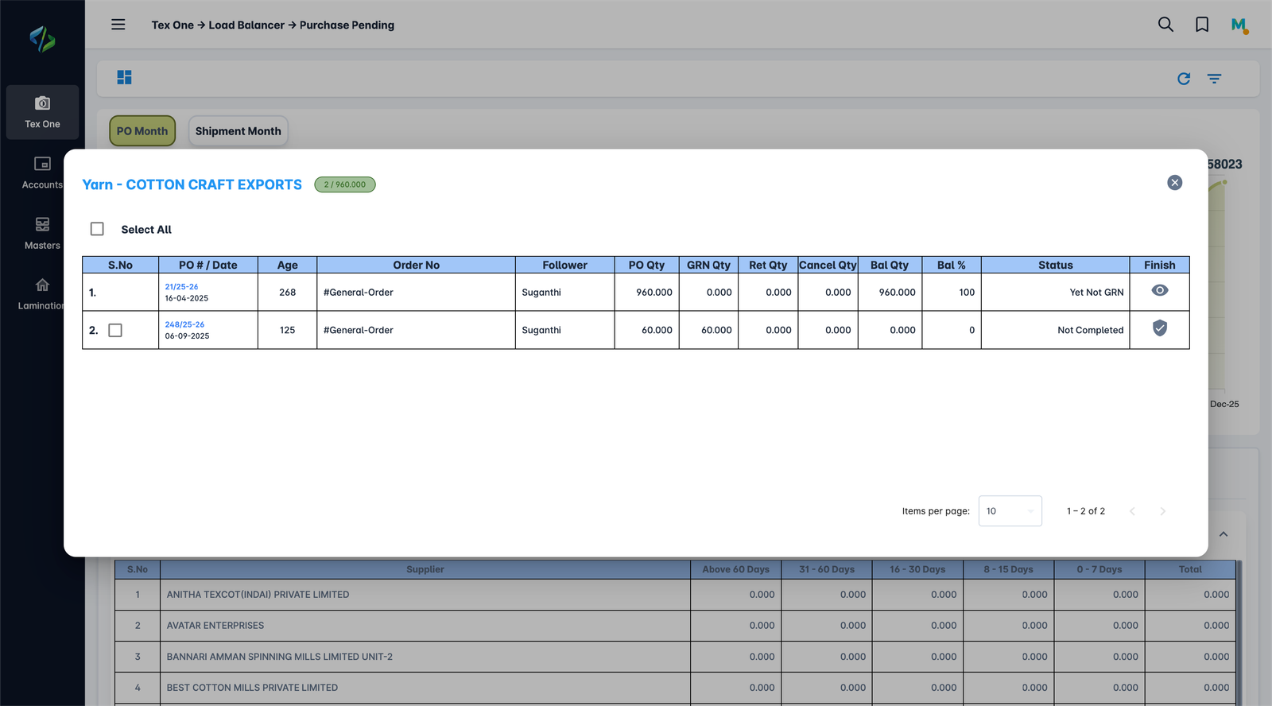
Task: Click the hamburger menu icon
Action: pyautogui.click(x=118, y=25)
